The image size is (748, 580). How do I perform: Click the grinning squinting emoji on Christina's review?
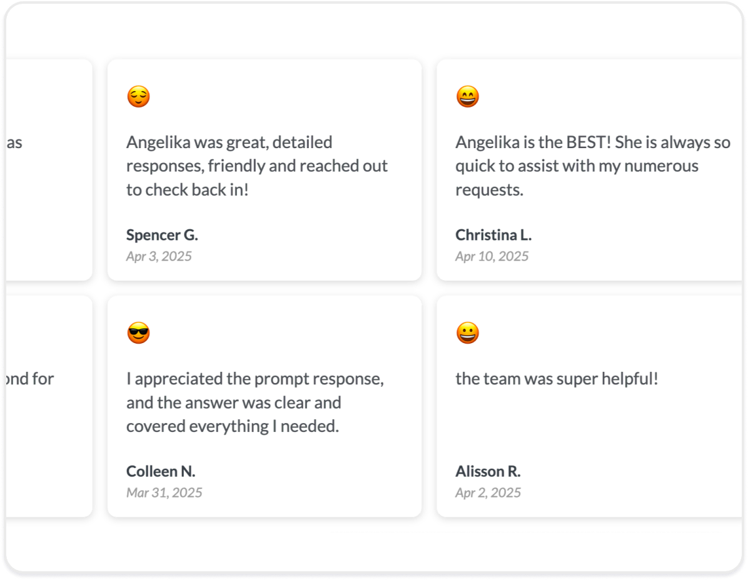click(x=468, y=97)
